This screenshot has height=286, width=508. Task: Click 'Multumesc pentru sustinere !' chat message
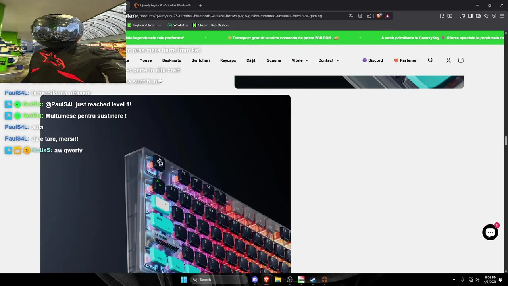(x=86, y=116)
